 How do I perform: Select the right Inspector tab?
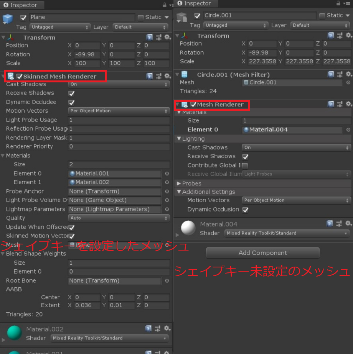pyautogui.click(x=195, y=3)
